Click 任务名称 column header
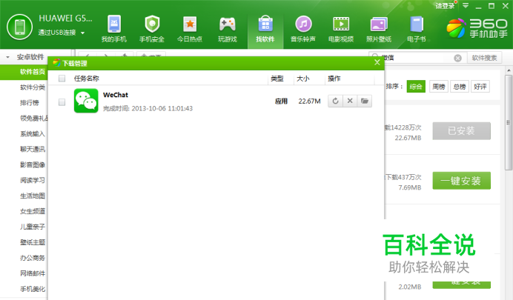This screenshot has width=513, height=300. pos(87,79)
